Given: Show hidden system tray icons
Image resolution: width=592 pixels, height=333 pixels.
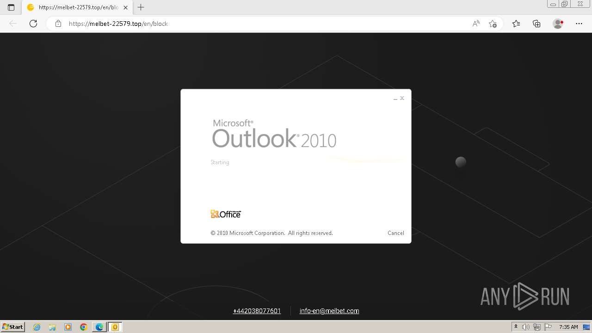Looking at the screenshot, I should 516,327.
